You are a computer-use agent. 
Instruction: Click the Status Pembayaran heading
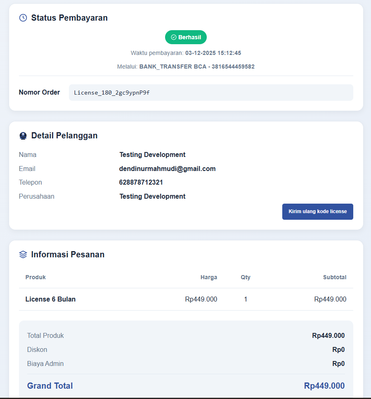(69, 18)
